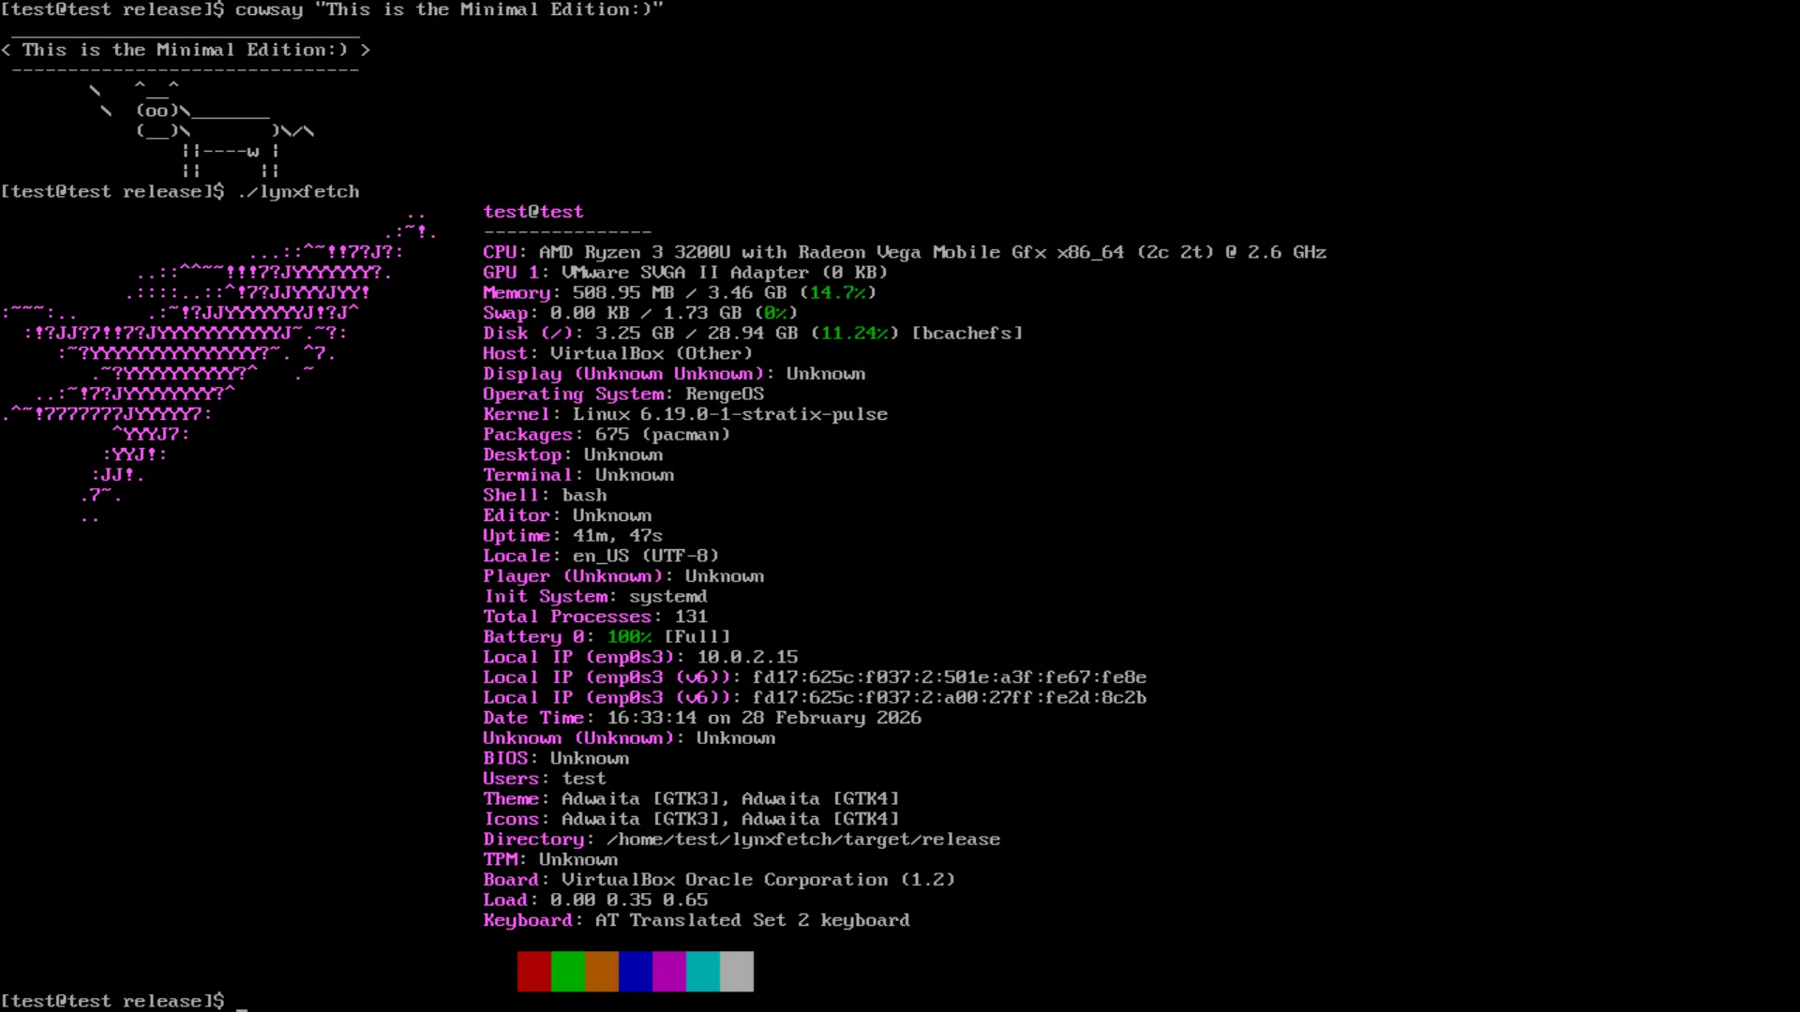Click the CPU info line
The image size is (1800, 1012).
(x=904, y=252)
